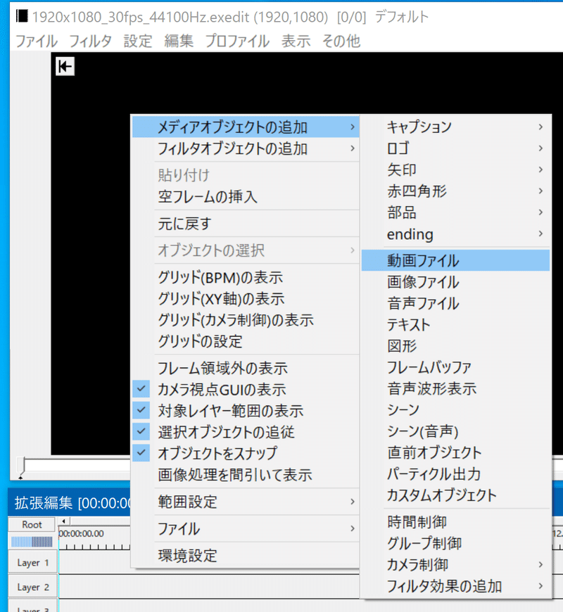Screen dimensions: 563x612
Task: Expand フィルタオブジェクトの追加 submenu
Action: (x=246, y=148)
